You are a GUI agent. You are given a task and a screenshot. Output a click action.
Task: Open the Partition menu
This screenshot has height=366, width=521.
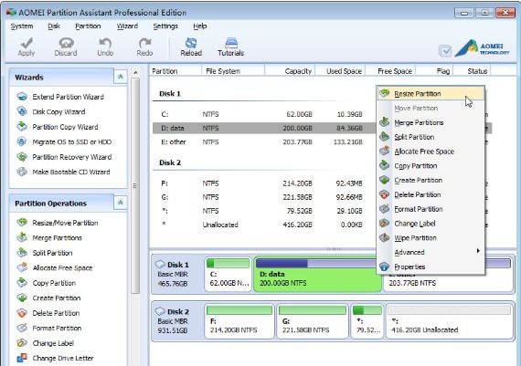click(x=88, y=26)
